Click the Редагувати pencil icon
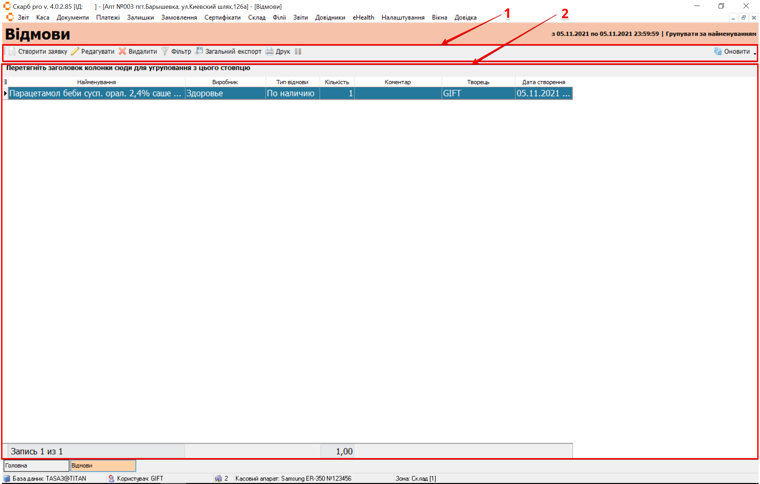 tap(75, 51)
